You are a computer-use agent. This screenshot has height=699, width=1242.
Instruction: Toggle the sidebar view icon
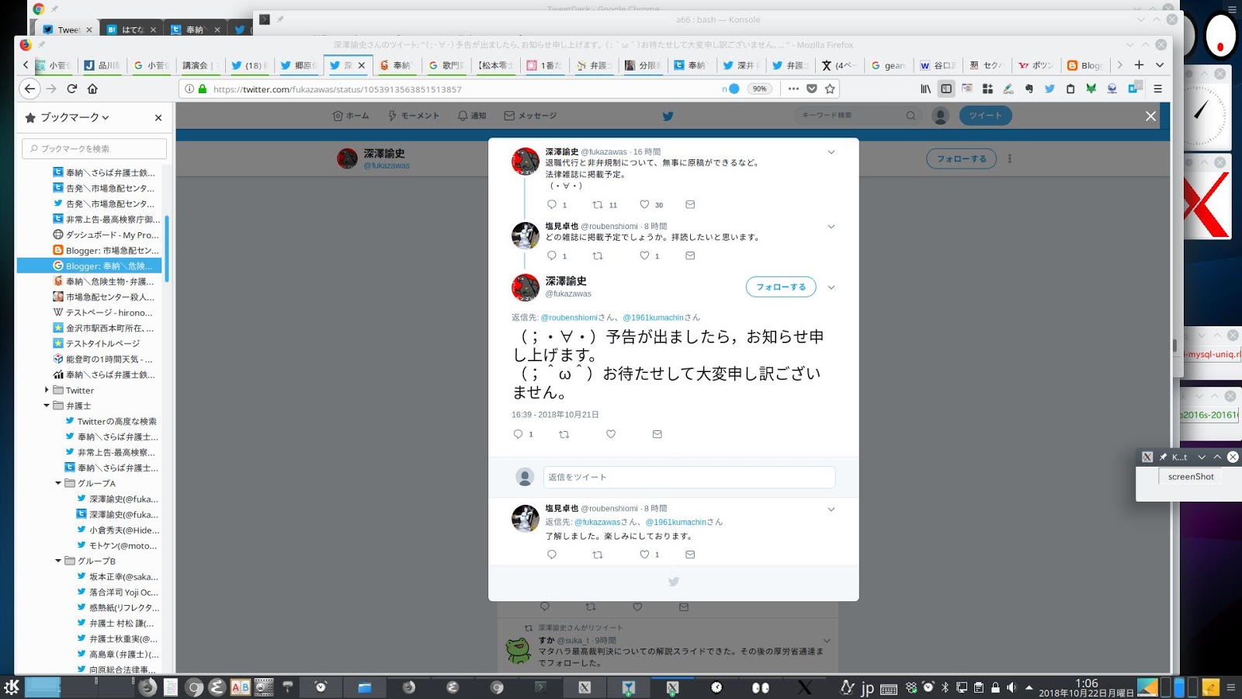pyautogui.click(x=945, y=89)
